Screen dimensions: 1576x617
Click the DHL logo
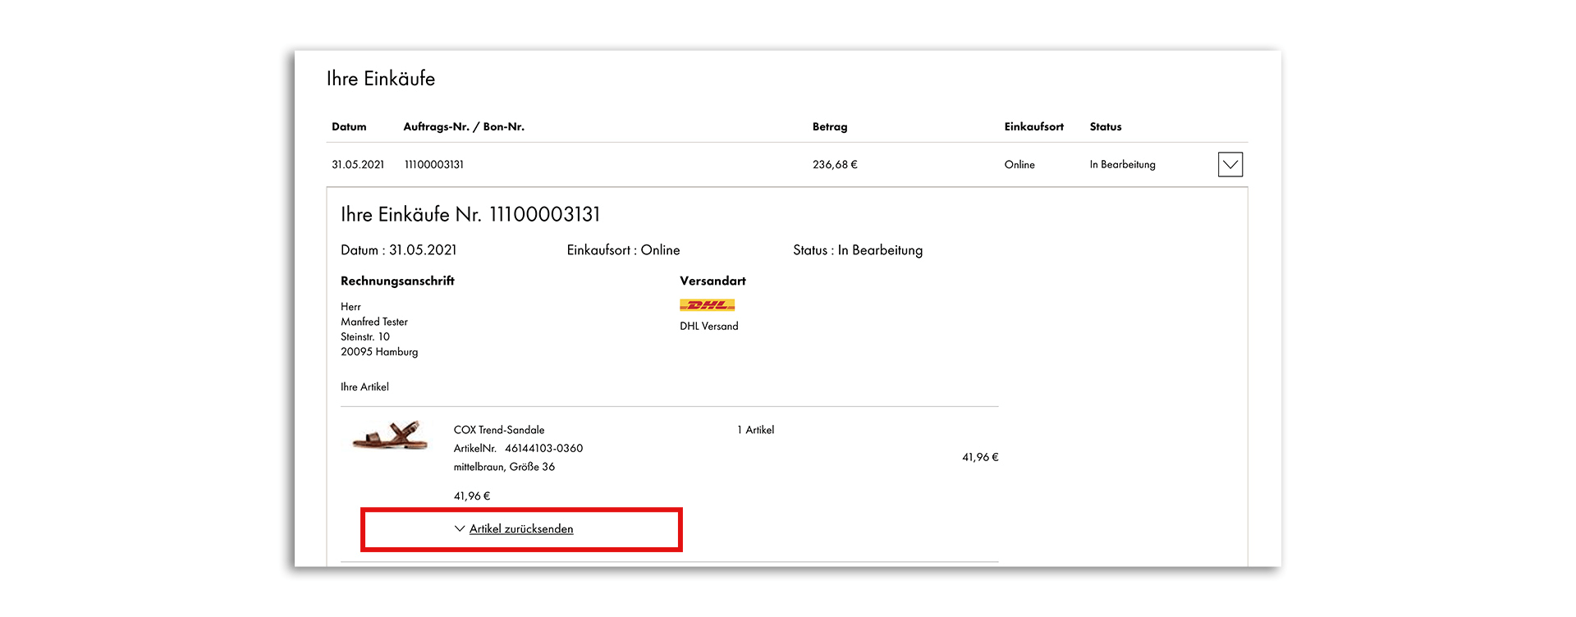pos(707,305)
